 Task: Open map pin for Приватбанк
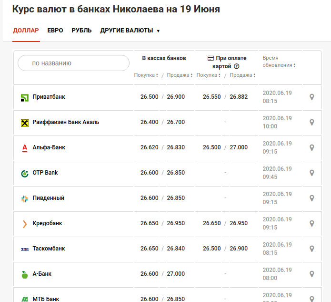coord(312,97)
